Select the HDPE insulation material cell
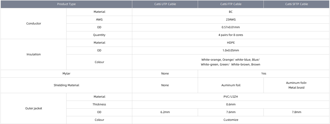Image resolution: width=330 pixels, height=124 pixels. pos(231,43)
